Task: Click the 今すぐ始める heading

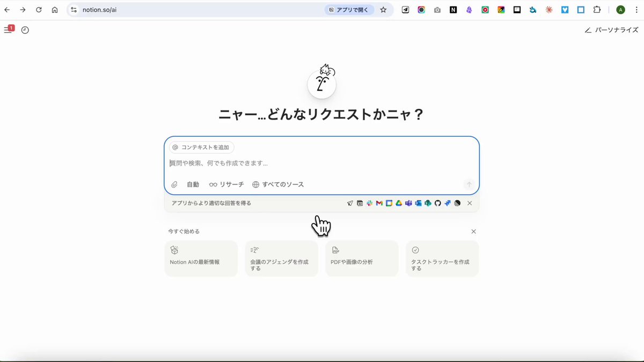Action: click(x=184, y=232)
